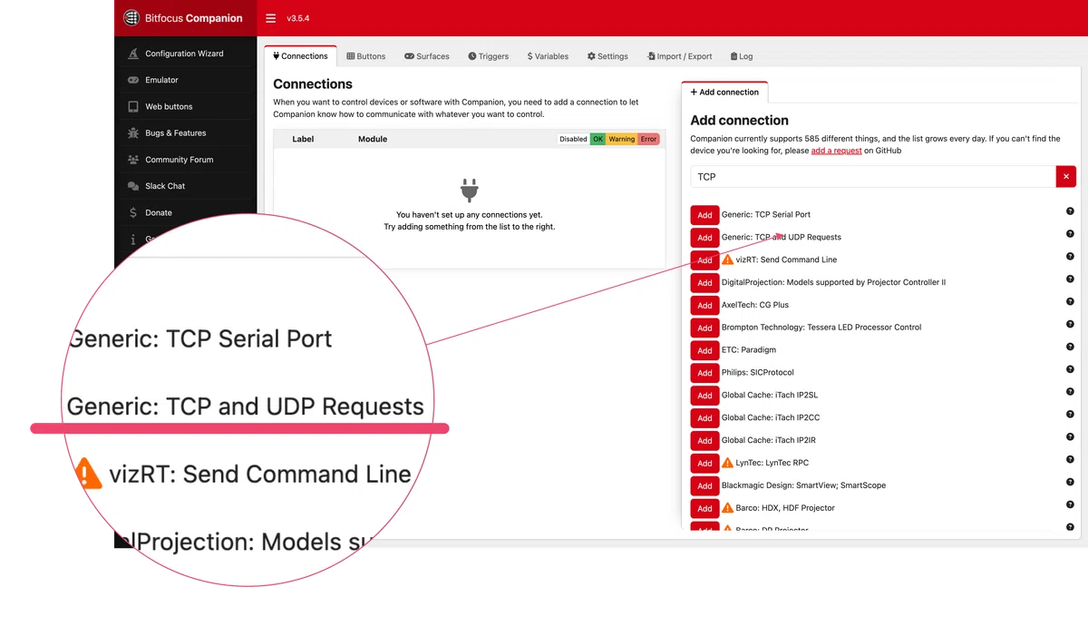Open Community Forum sidebar link
This screenshot has width=1088, height=617.
pos(186,160)
